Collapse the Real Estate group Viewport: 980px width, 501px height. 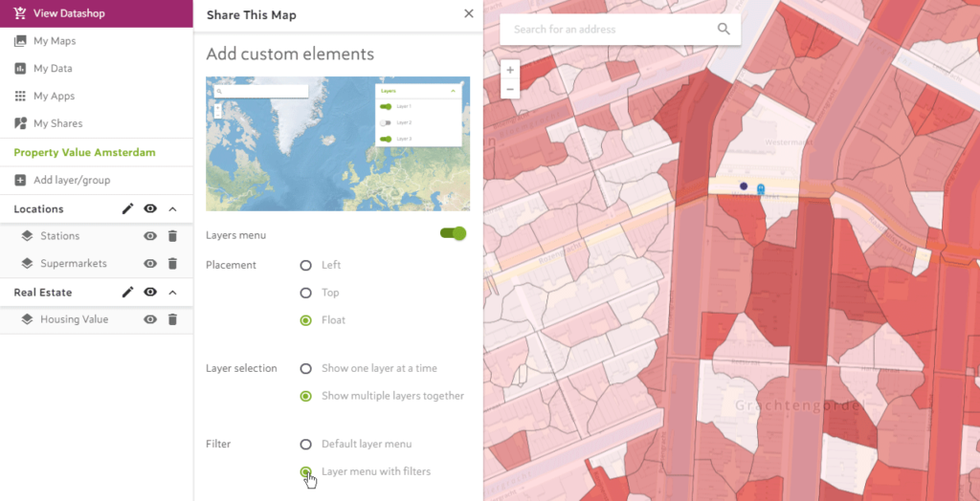[x=173, y=292]
